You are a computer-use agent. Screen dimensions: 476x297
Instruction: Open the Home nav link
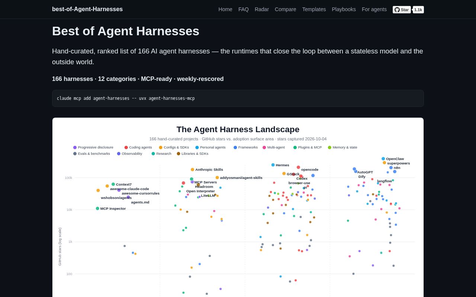pos(225,9)
